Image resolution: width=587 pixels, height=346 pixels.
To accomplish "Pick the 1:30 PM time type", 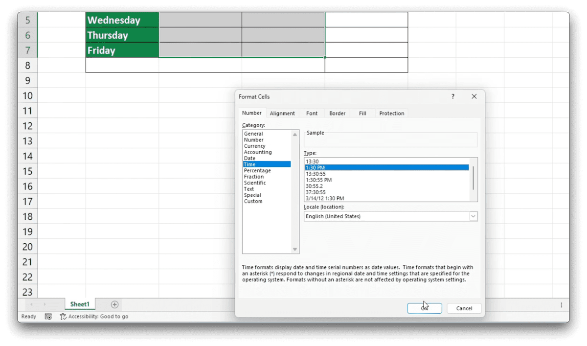I will 386,167.
